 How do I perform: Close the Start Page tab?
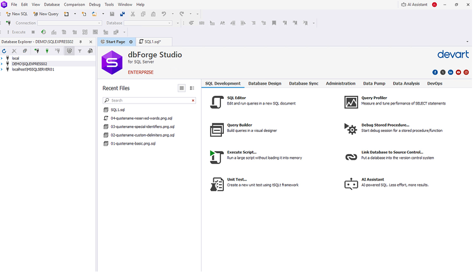coord(131,42)
